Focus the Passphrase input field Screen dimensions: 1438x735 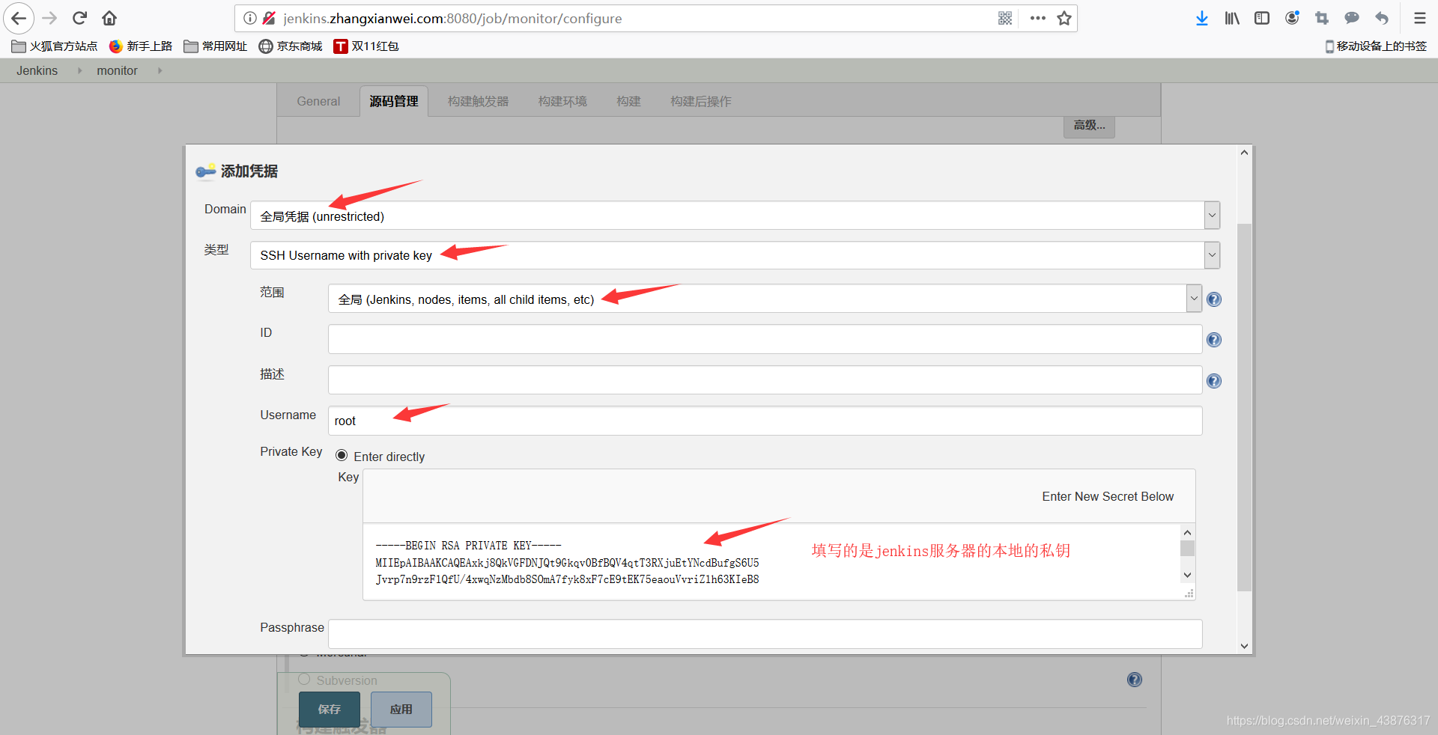pos(765,634)
